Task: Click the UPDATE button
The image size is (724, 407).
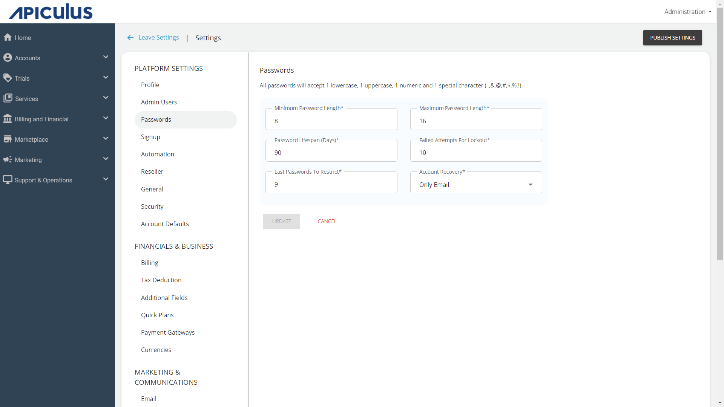Action: tap(281, 221)
